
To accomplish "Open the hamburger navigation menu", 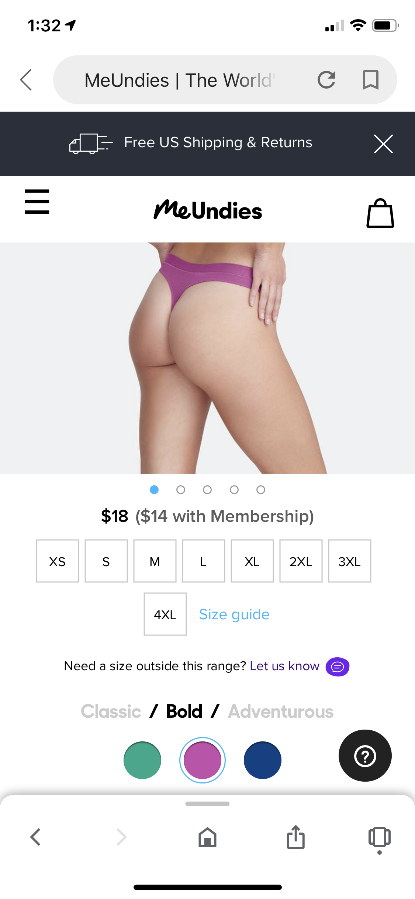I will click(x=37, y=201).
